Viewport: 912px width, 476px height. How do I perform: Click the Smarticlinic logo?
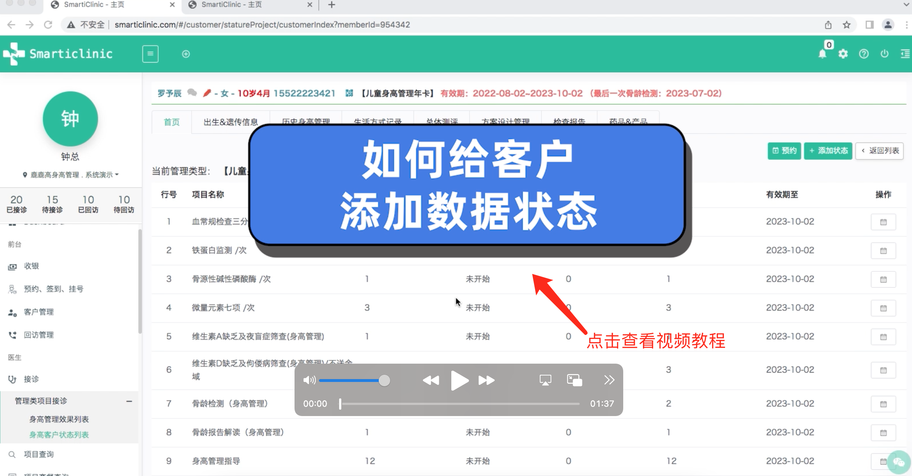point(58,54)
